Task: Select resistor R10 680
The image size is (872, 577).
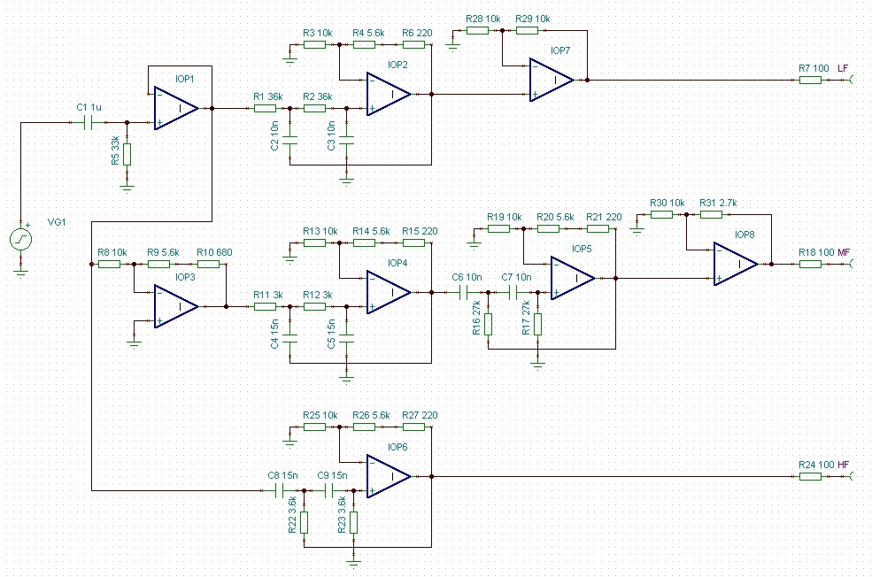Action: (208, 264)
